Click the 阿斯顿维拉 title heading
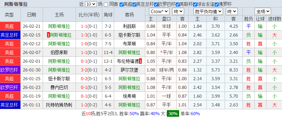 click(16, 4)
